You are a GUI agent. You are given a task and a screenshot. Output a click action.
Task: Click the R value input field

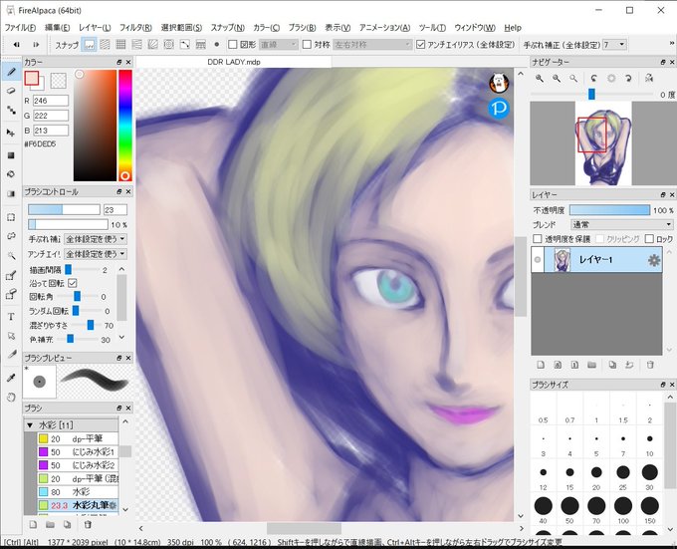(51, 101)
